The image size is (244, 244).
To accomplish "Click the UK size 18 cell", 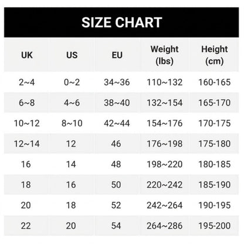I will pos(26,185).
